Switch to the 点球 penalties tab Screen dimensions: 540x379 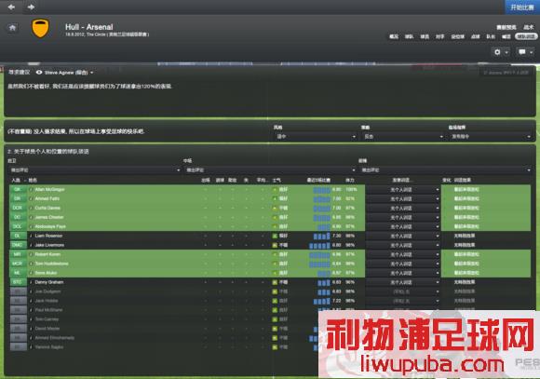475,36
